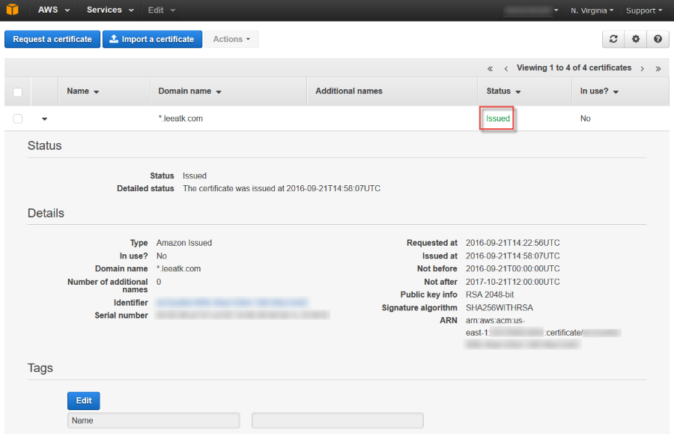Click the Not after date 2017-10-21
Screen dimensions: 674x434
(513, 282)
